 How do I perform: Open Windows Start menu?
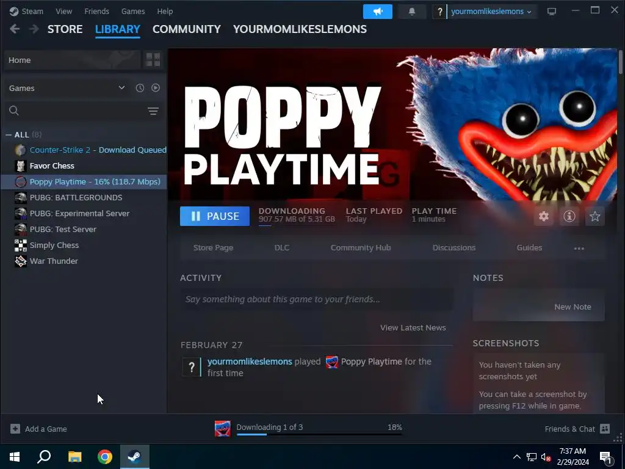(x=15, y=457)
